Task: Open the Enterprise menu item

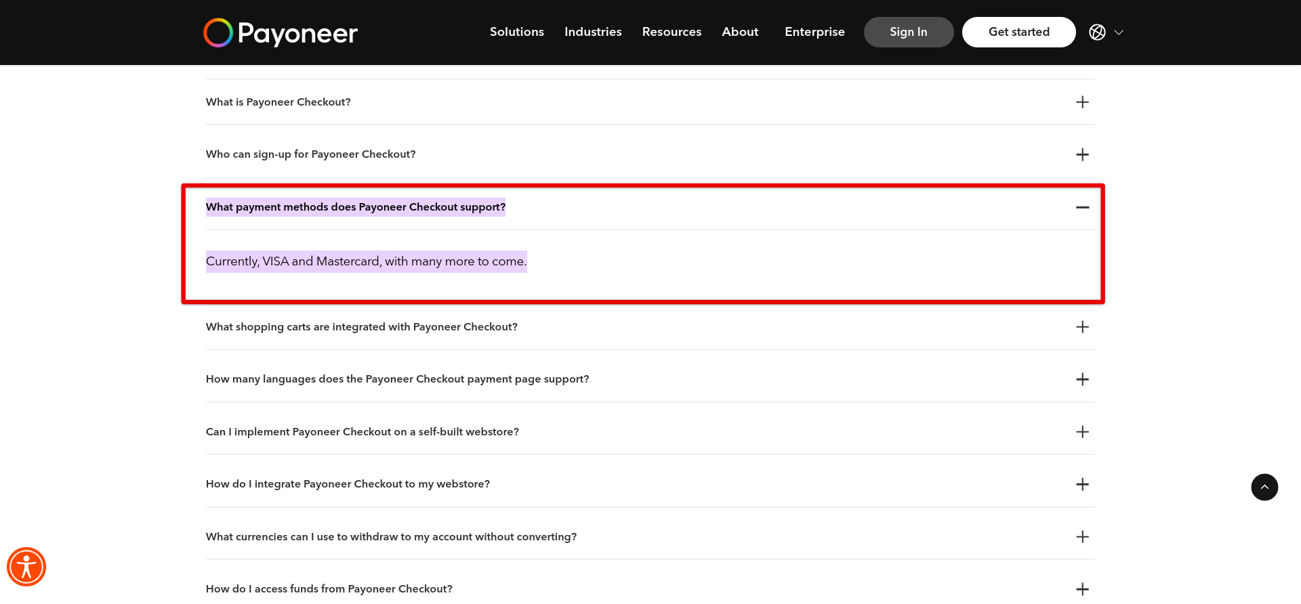Action: pos(814,32)
